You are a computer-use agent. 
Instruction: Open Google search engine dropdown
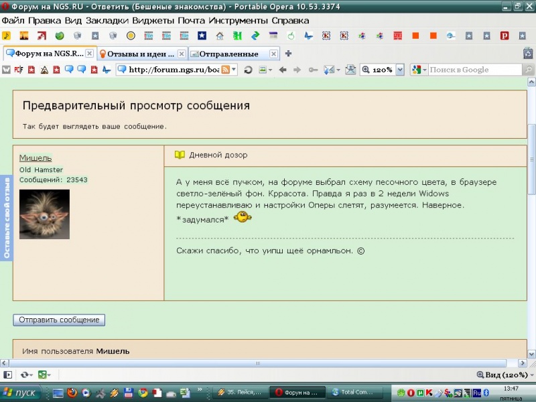coord(419,70)
